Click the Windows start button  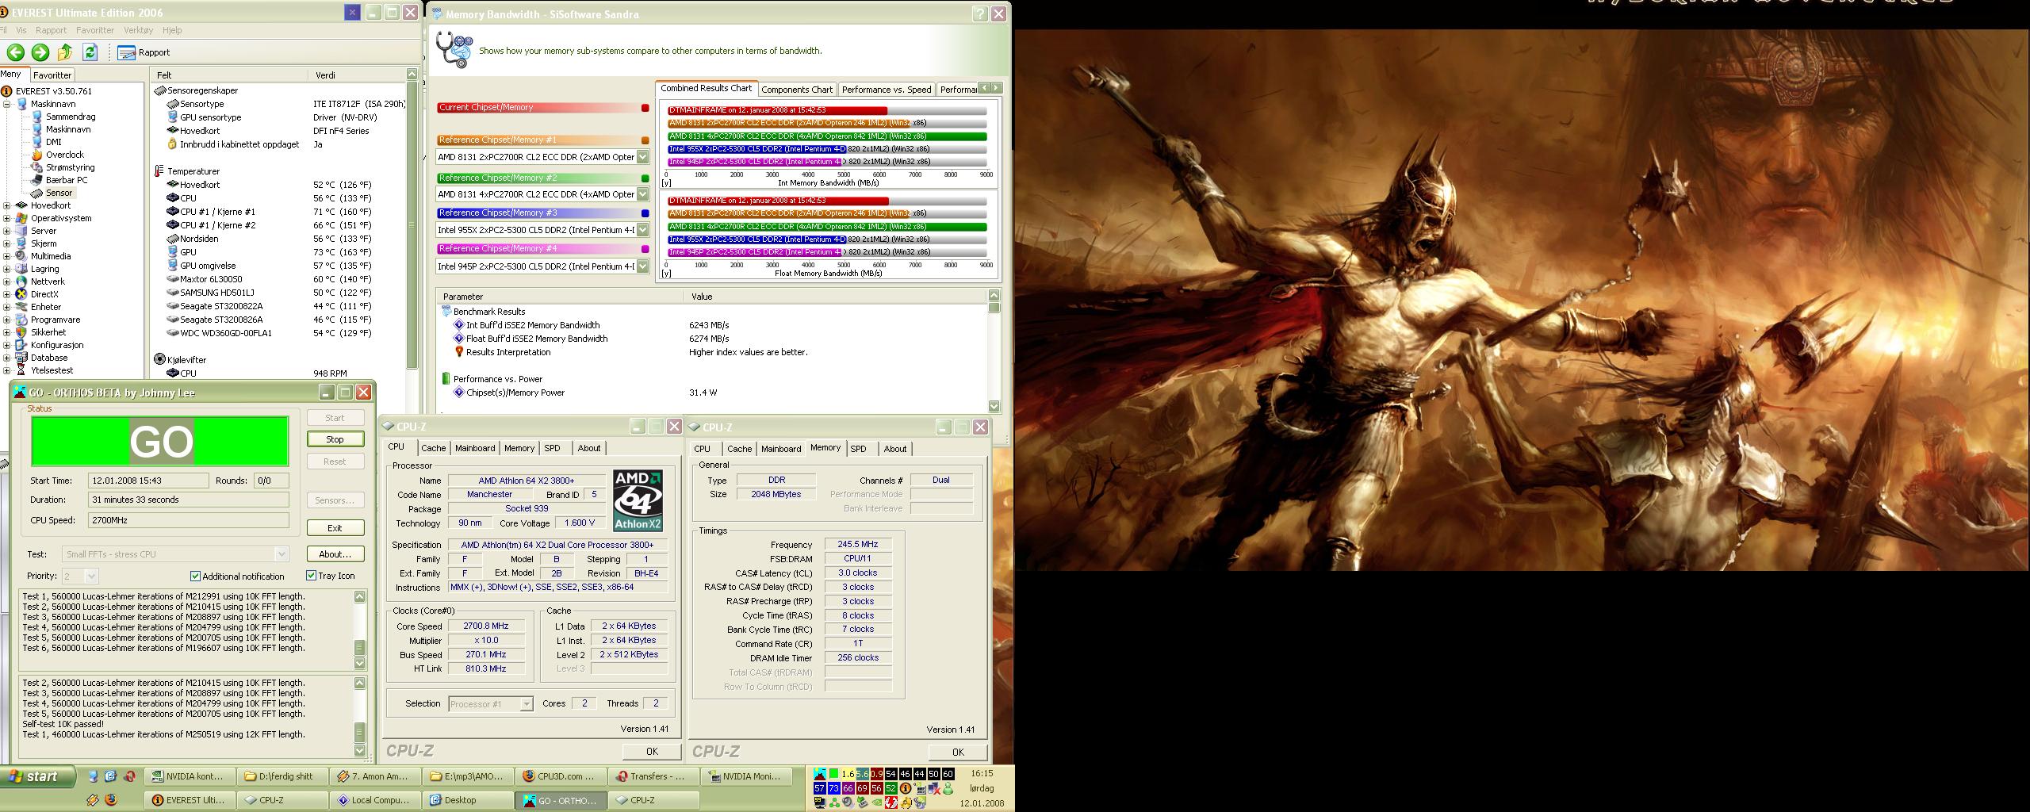click(x=37, y=776)
